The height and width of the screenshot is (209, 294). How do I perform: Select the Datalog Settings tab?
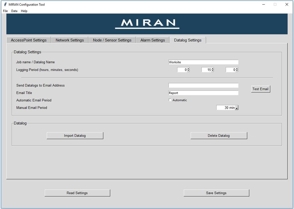(188, 40)
